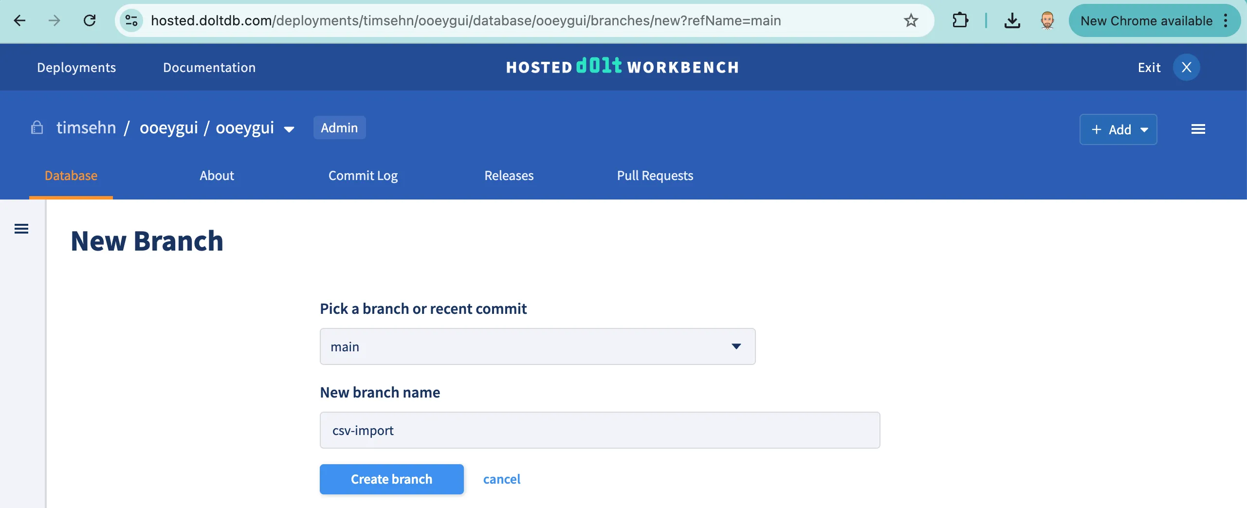1247x508 pixels.
Task: Expand the ooeygui database selector chevron
Action: (x=290, y=129)
